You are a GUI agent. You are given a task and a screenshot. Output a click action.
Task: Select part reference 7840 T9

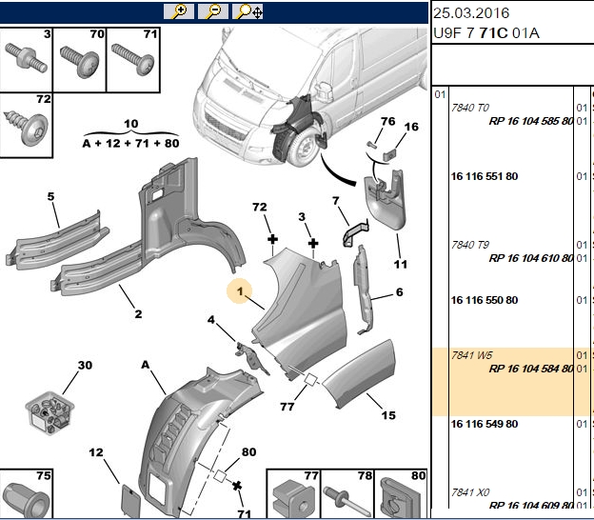tap(470, 245)
